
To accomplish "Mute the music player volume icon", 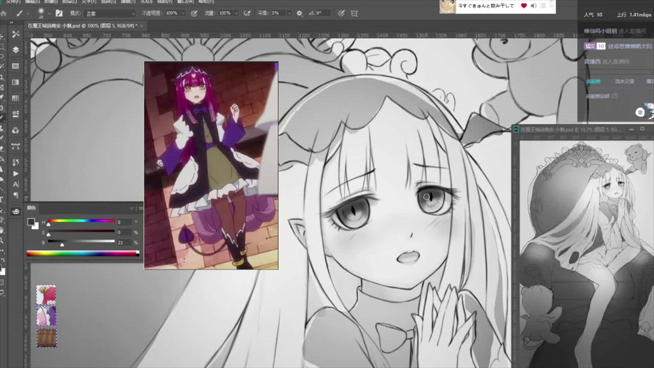I will (533, 6).
